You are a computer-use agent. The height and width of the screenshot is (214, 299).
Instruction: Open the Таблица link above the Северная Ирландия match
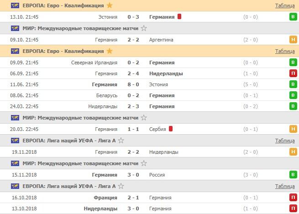pyautogui.click(x=285, y=51)
